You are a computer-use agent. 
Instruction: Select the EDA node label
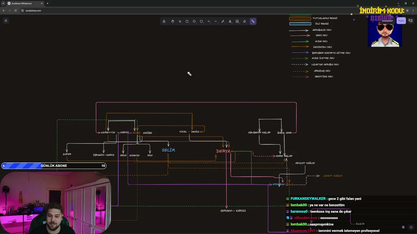150,155
